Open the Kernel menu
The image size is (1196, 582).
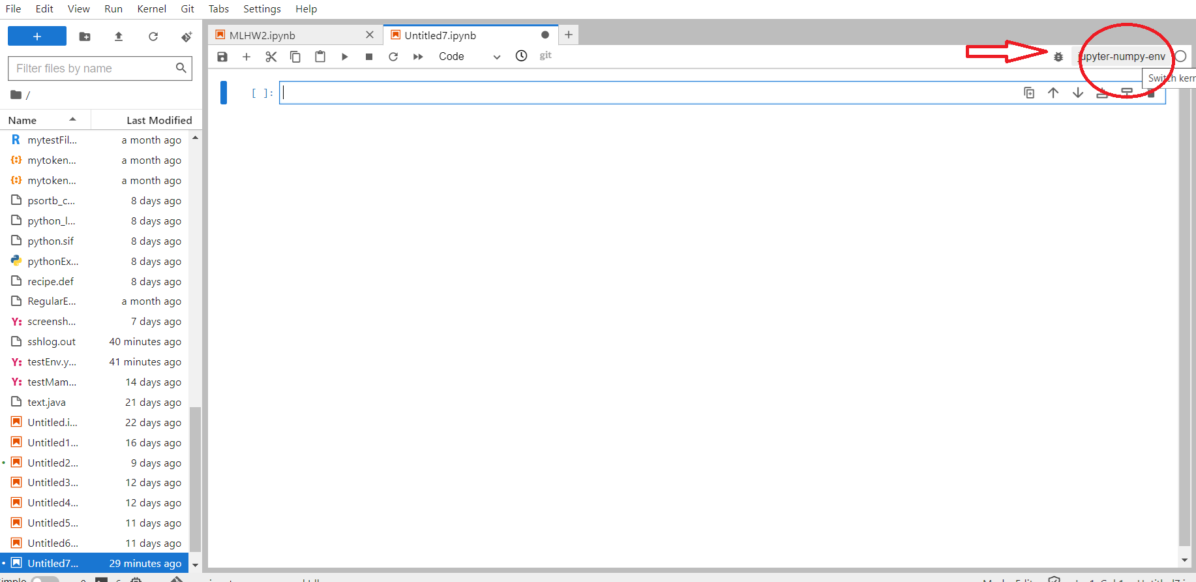coord(152,9)
